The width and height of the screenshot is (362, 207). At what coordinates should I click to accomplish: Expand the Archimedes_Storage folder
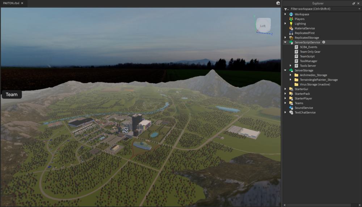291,75
